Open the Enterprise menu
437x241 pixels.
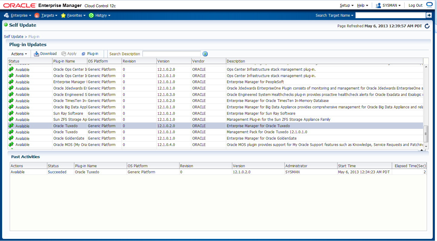(x=18, y=15)
